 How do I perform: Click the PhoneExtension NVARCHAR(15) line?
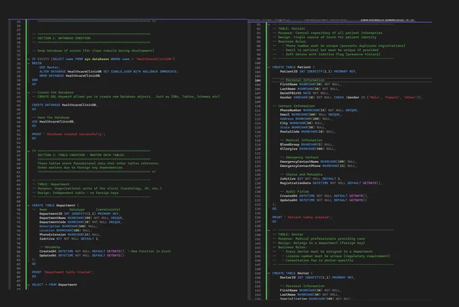70,234
